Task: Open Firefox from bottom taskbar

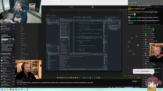Action: pos(5,89)
